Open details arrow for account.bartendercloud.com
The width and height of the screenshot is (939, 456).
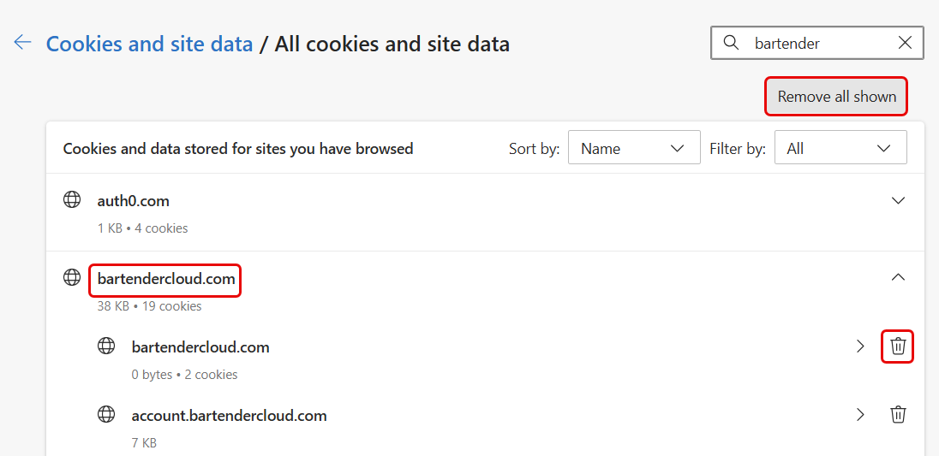[x=860, y=415]
